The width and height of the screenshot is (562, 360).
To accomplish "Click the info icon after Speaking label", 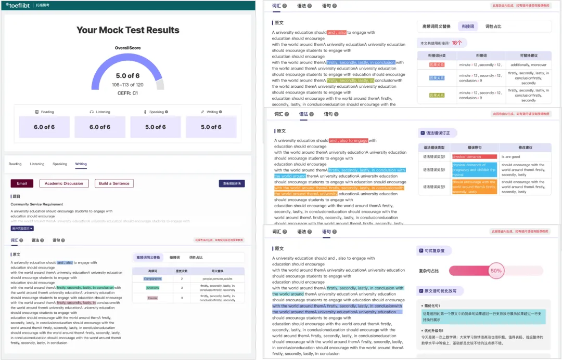I will (x=166, y=112).
